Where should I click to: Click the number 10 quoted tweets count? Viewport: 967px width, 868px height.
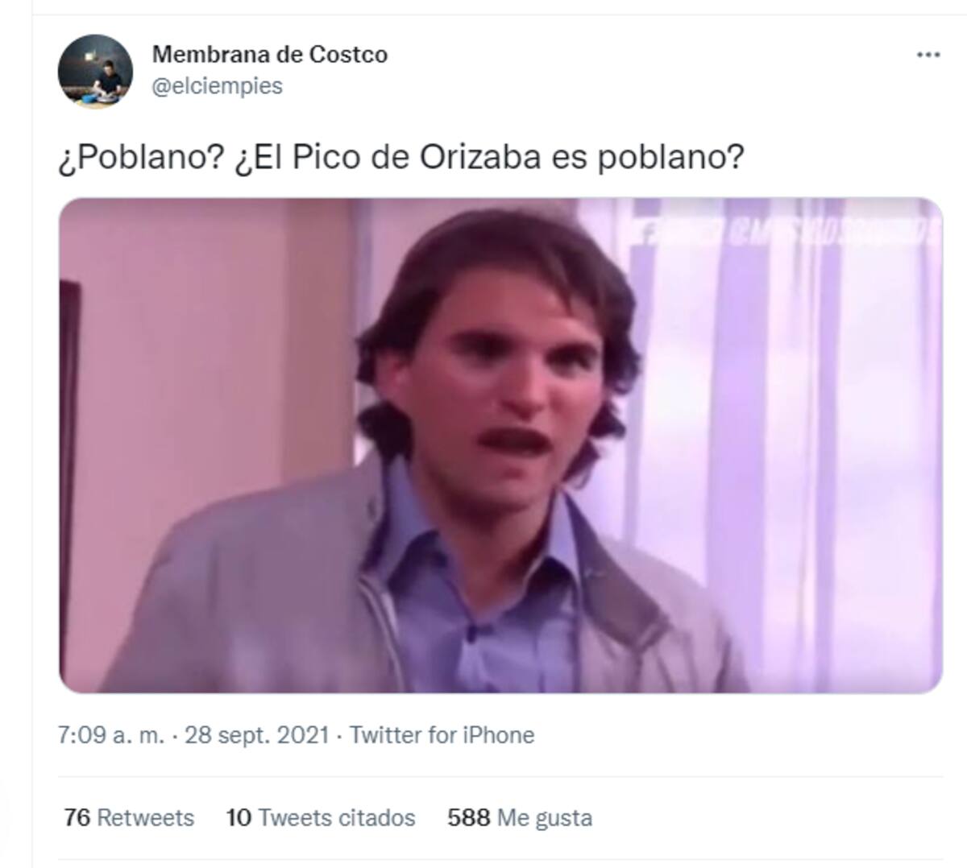pos(239,818)
